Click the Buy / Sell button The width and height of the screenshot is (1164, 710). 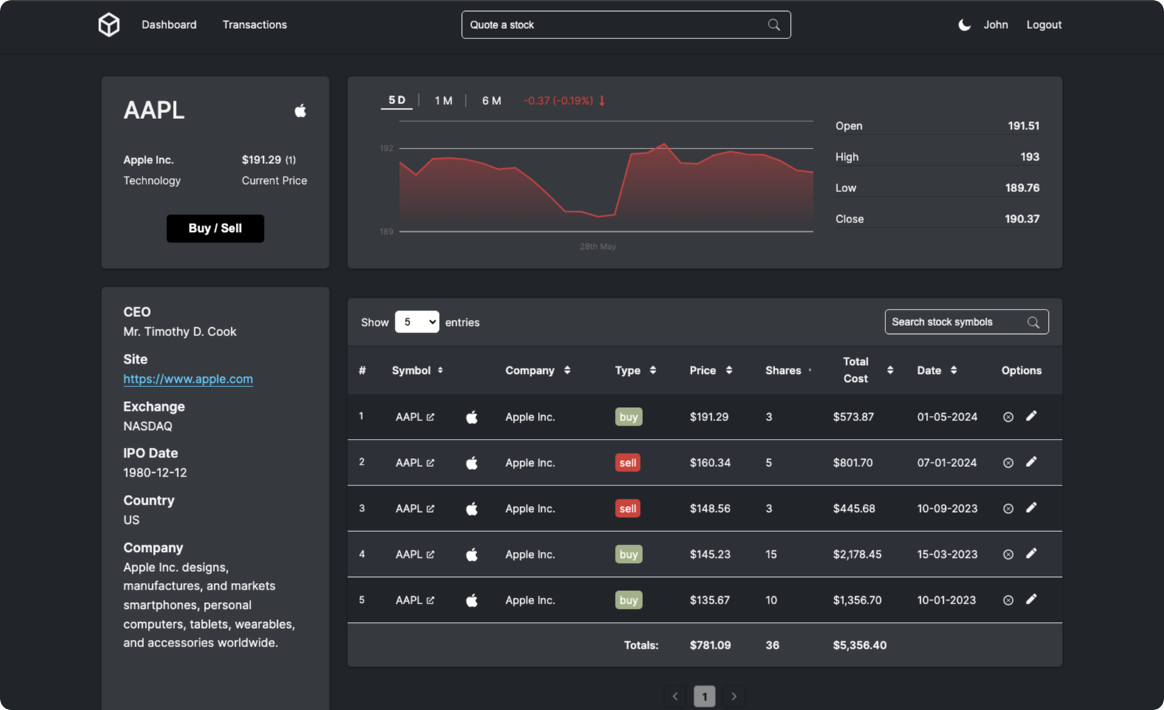[x=215, y=228]
